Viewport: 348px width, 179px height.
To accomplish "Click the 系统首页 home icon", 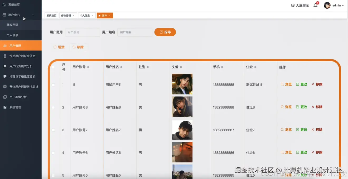I will (4, 5).
